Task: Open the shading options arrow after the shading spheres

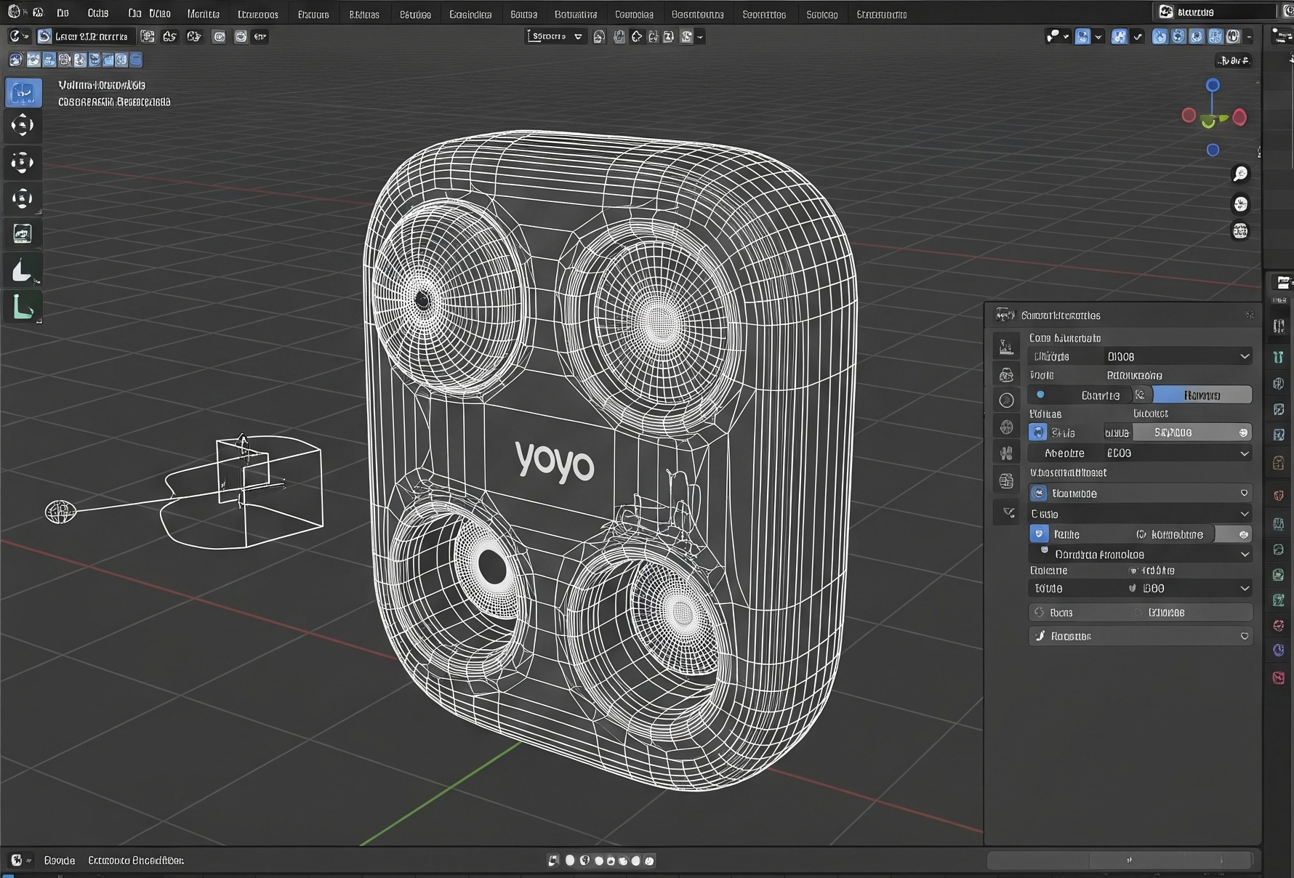Action: click(x=1249, y=36)
